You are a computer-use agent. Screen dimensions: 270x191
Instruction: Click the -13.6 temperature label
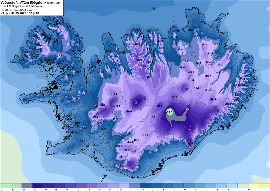(161, 48)
